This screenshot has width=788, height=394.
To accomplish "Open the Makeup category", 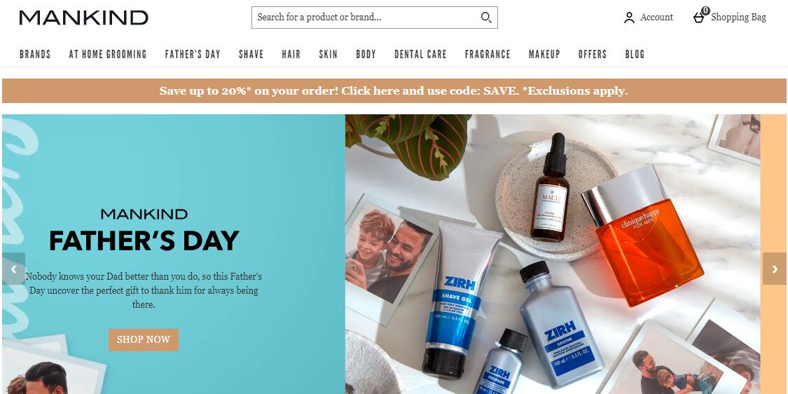I will [x=544, y=55].
